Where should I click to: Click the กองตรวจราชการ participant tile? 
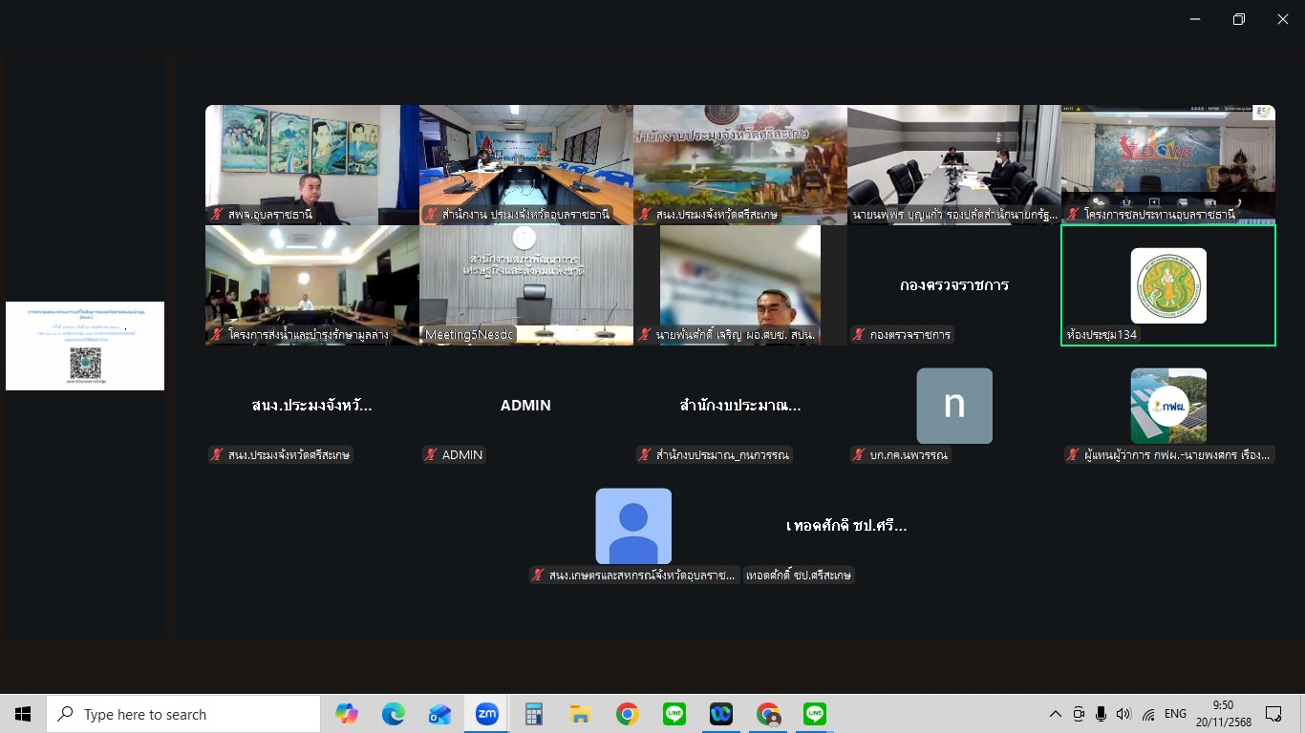coord(953,285)
